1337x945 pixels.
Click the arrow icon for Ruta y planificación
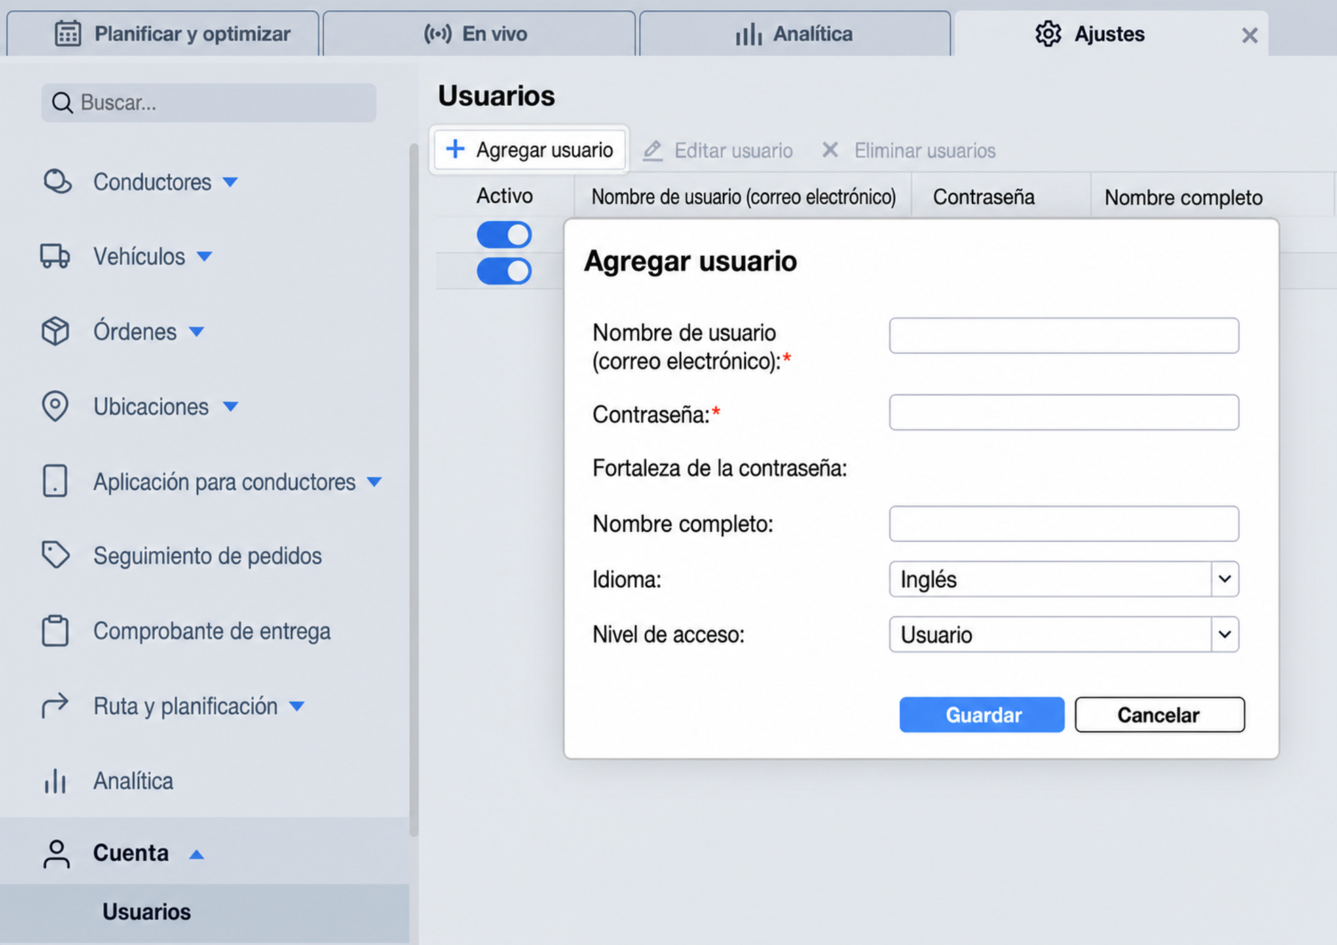point(55,705)
